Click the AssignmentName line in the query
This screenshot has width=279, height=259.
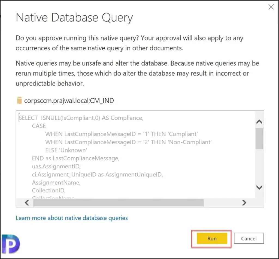[56, 183]
